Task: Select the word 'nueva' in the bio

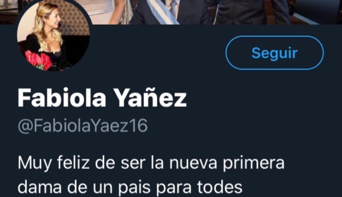Action: click(x=193, y=164)
